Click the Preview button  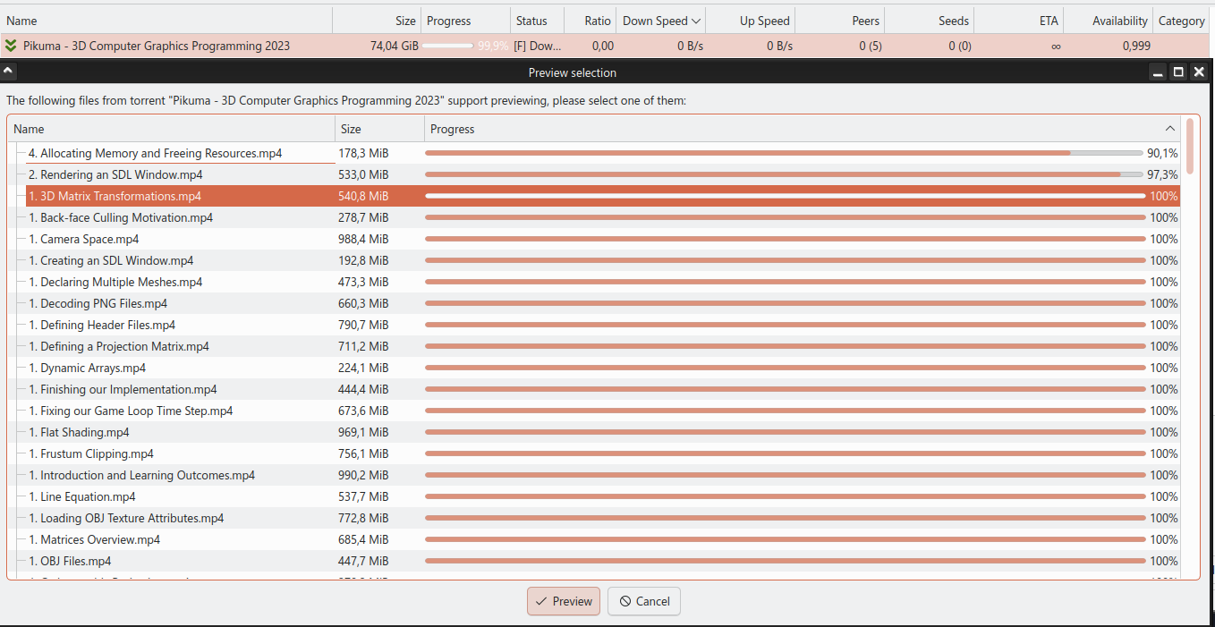point(563,601)
